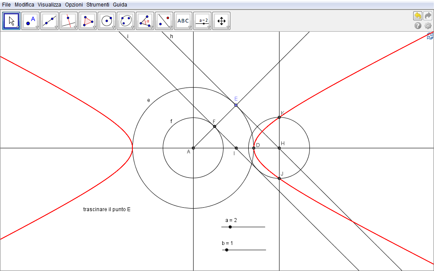Select the Polygon tool
This screenshot has width=434, height=271.
click(88, 20)
